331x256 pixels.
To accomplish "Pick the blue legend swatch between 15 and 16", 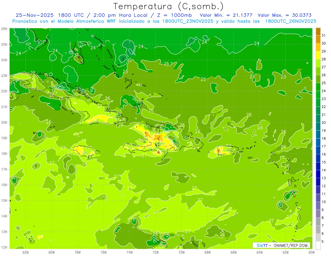I will (x=318, y=158).
